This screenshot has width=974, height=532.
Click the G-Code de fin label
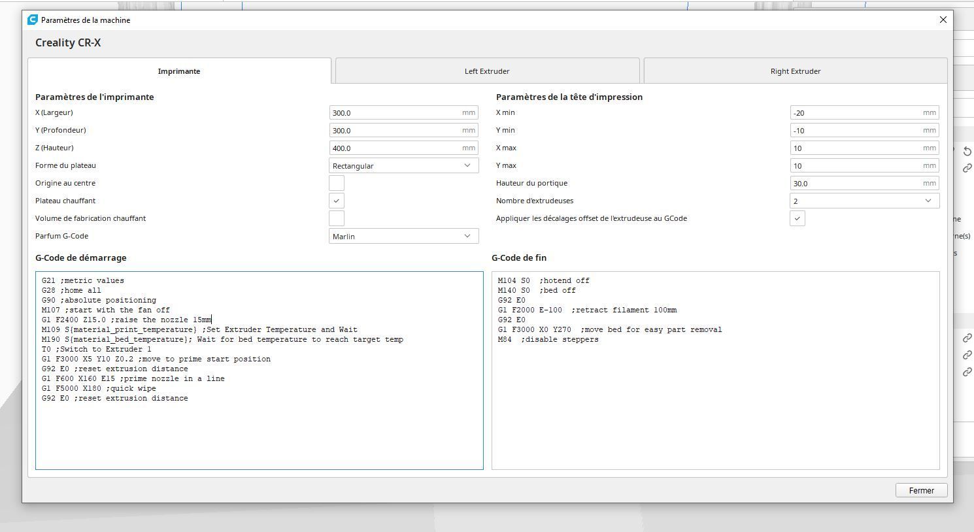tap(519, 258)
